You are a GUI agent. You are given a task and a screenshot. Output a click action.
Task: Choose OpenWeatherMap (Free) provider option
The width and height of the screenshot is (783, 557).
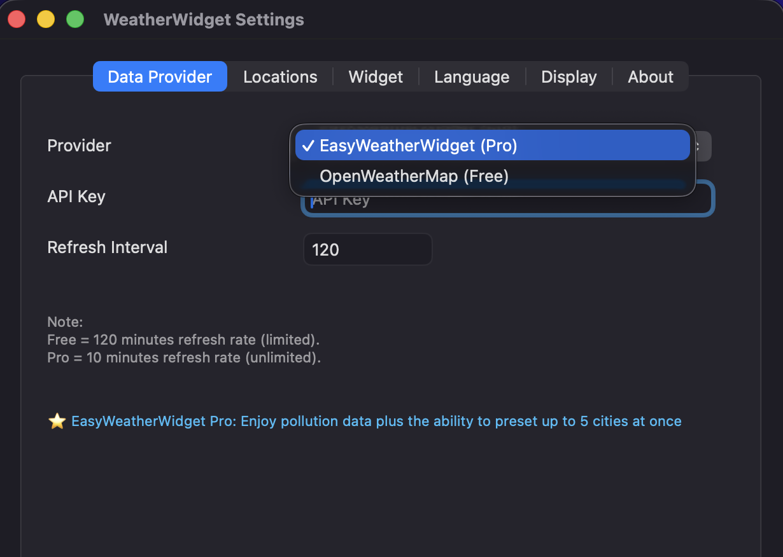[x=493, y=176]
